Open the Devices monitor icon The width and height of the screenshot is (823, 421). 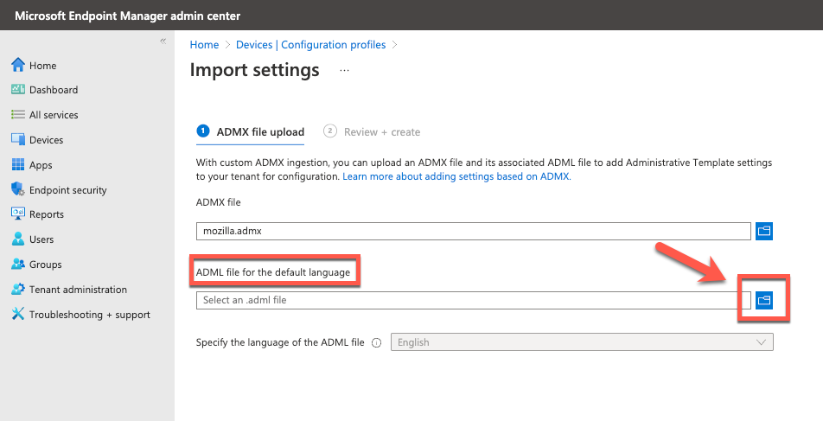pos(18,140)
